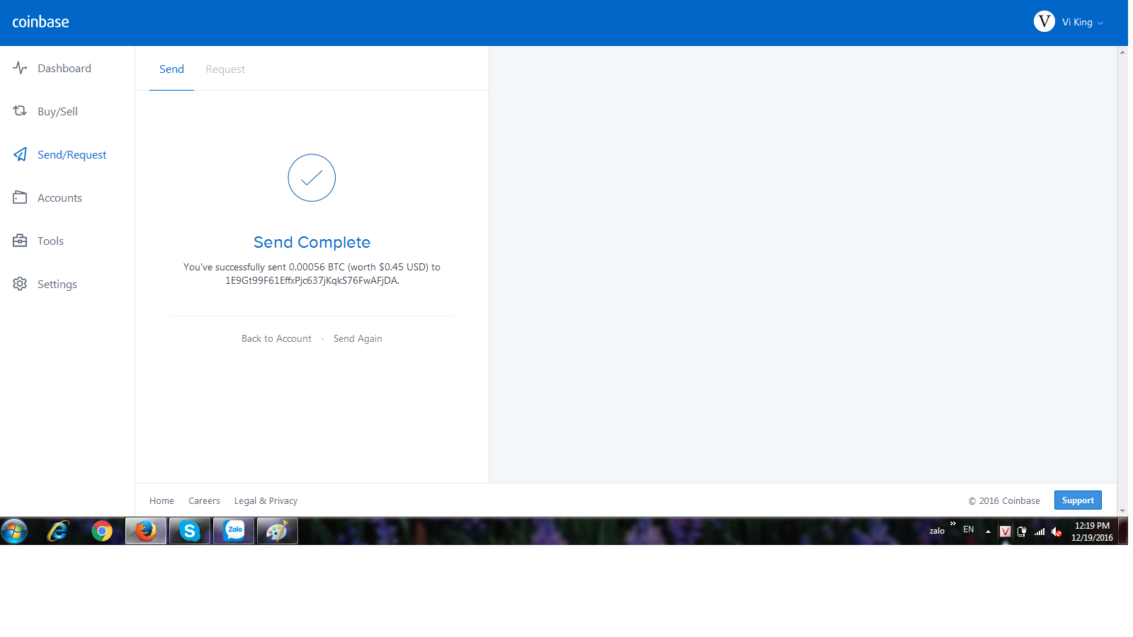This screenshot has width=1133, height=637.
Task: Follow the Back to Account link
Action: [x=276, y=338]
